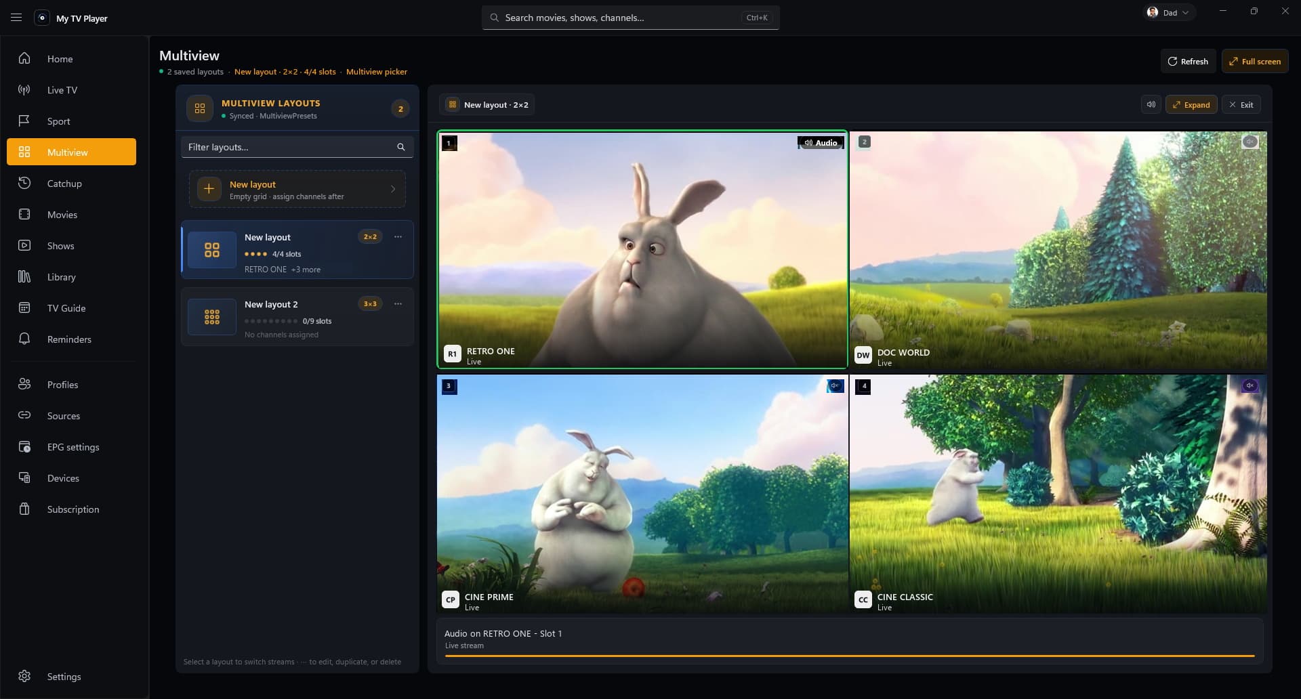Unmute the DOC WORLD tile audio

point(1250,142)
